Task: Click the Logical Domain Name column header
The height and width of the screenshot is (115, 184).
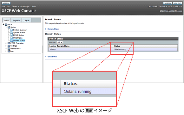Action: coord(81,46)
